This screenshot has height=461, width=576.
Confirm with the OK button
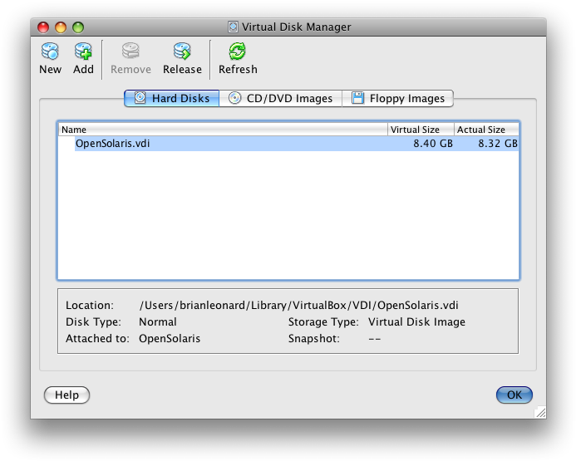click(x=514, y=395)
